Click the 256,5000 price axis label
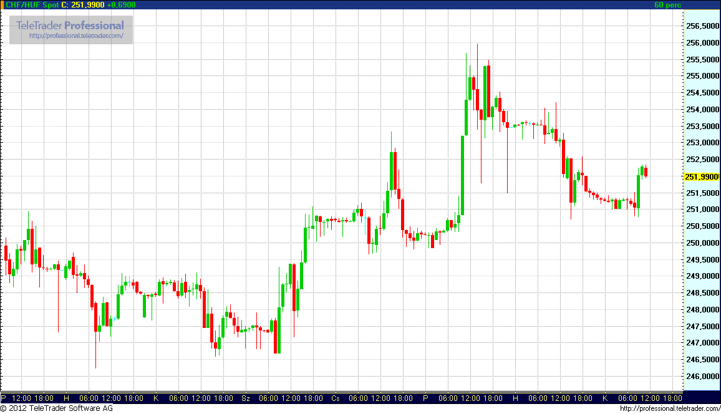Viewport: 721px width, 414px height. coord(703,26)
